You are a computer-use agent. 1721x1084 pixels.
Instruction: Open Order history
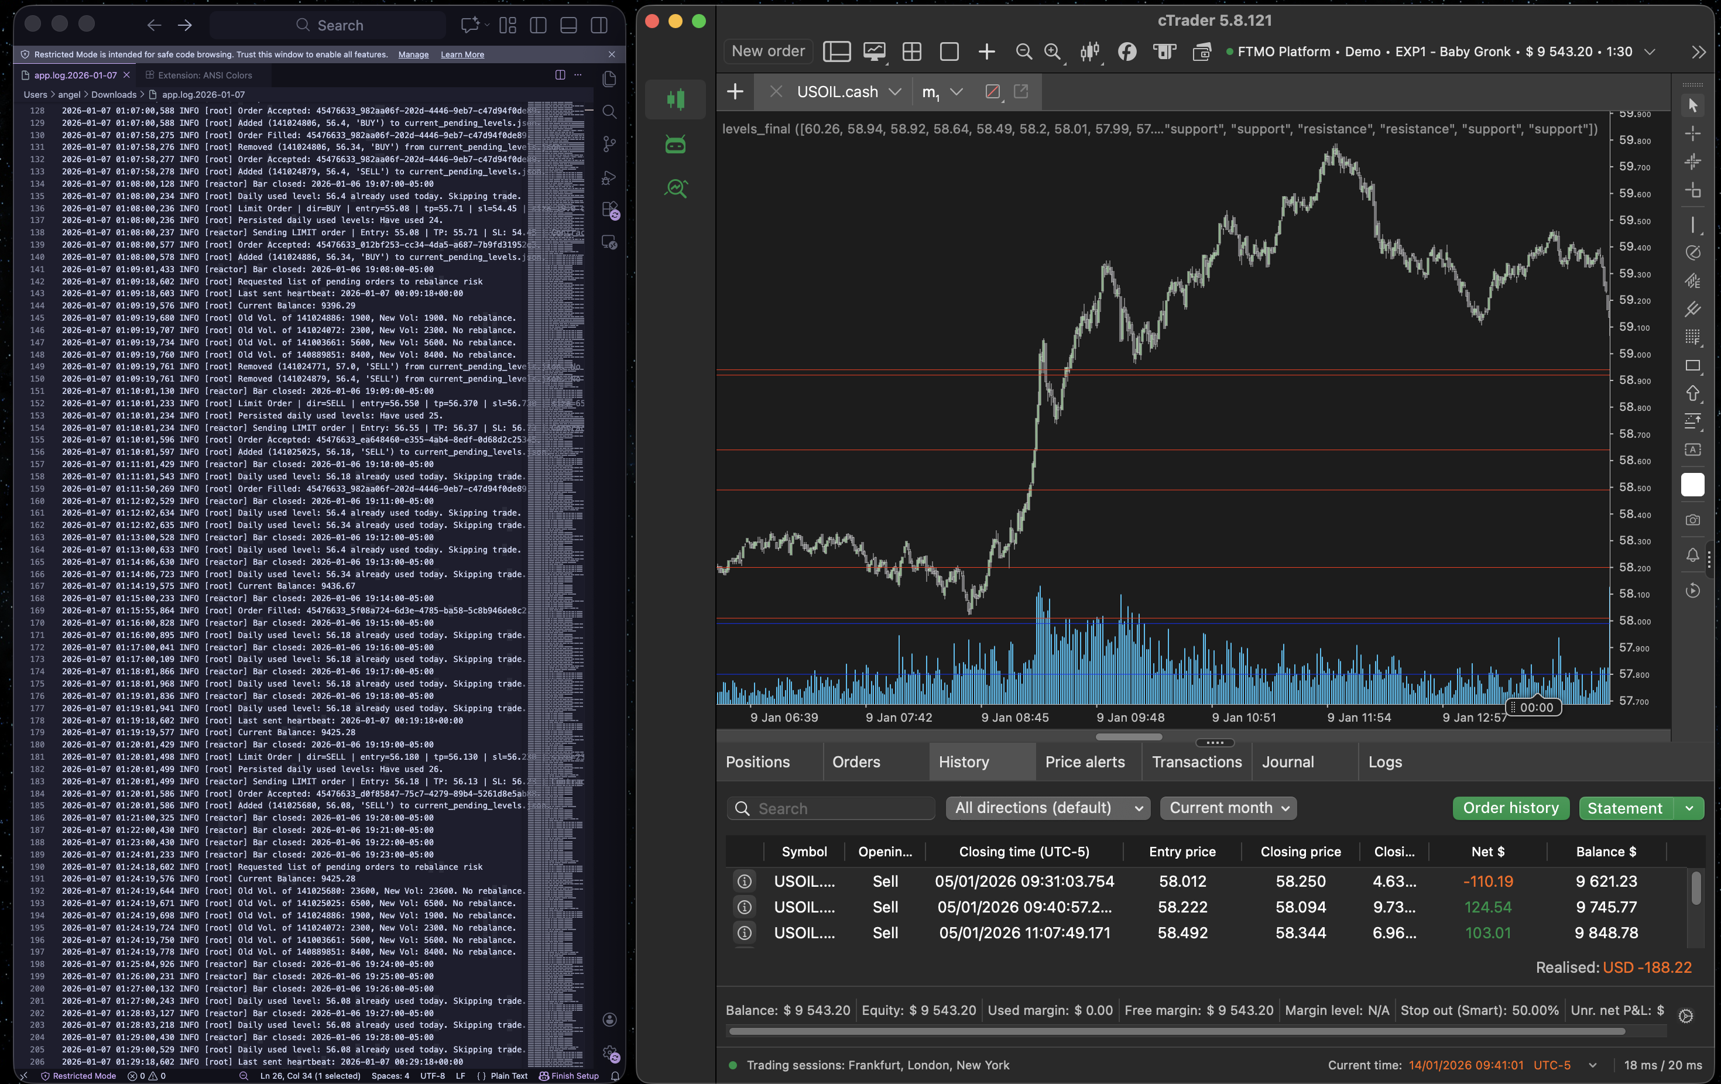click(x=1510, y=808)
